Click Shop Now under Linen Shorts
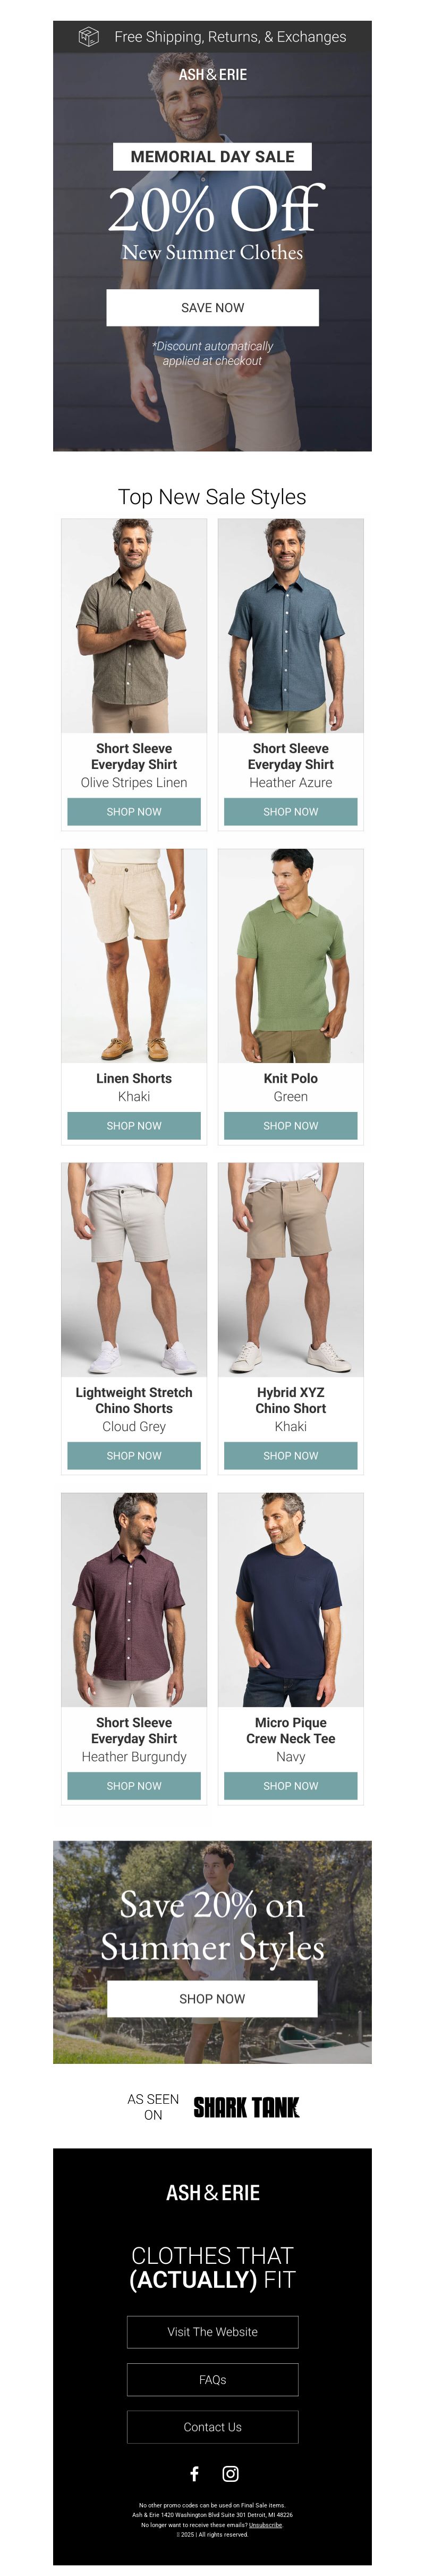The height and width of the screenshot is (2576, 425). (x=134, y=1126)
